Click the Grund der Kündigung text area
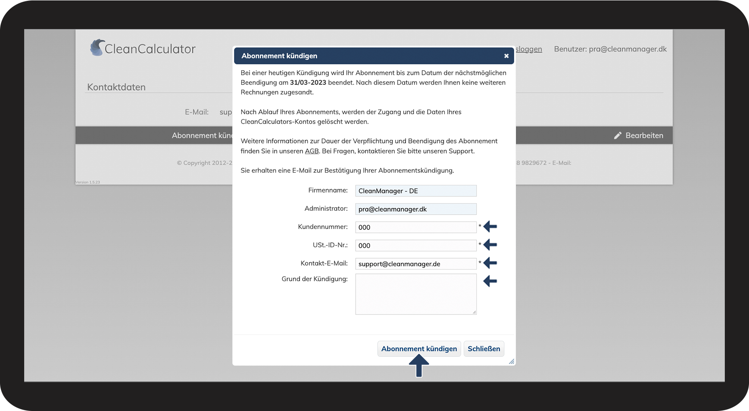Viewport: 749px width, 411px height. 416,294
